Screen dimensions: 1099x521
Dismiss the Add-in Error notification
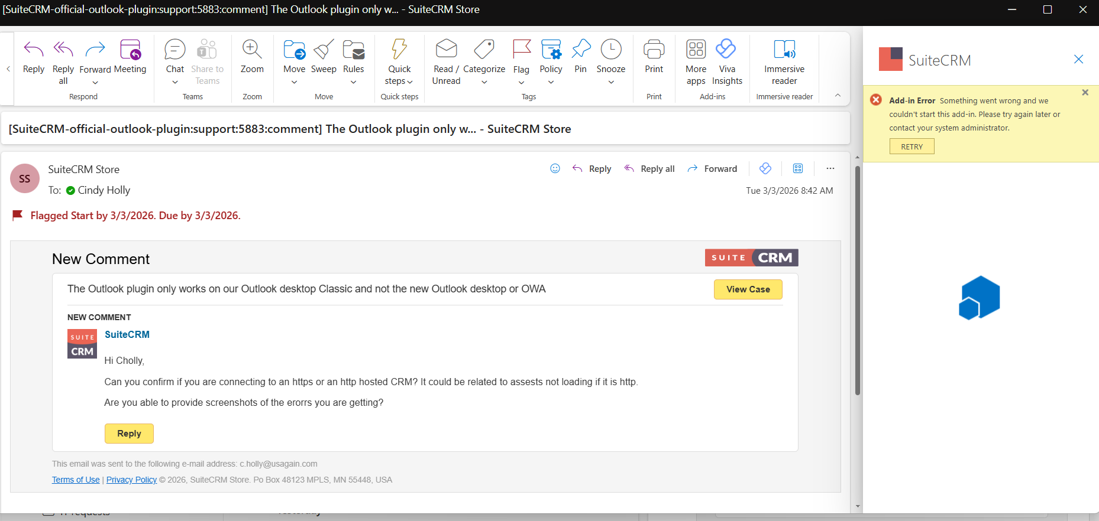[1085, 93]
